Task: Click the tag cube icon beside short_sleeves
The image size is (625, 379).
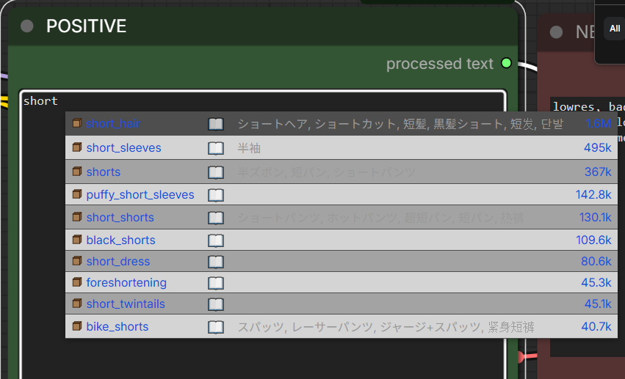Action: point(77,147)
